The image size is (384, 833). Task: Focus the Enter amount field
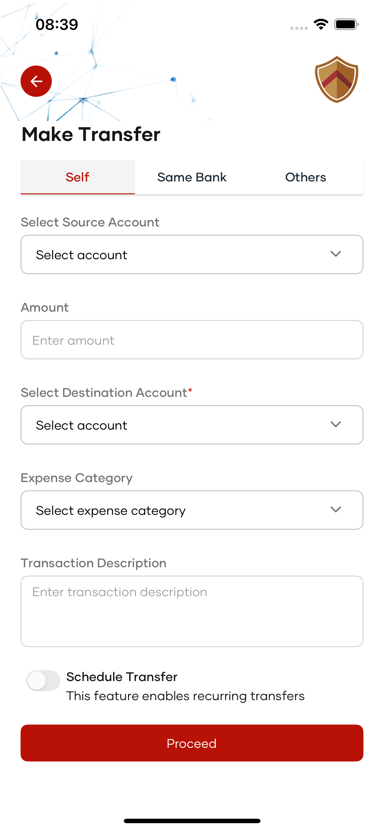pyautogui.click(x=192, y=340)
